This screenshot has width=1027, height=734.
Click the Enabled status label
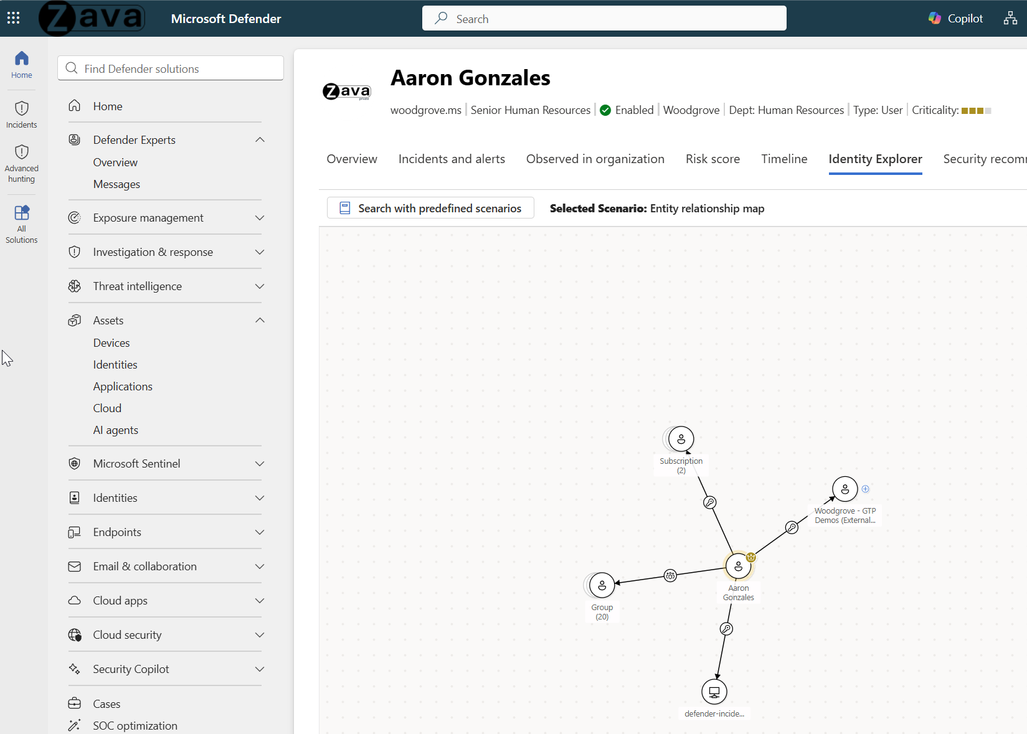click(x=635, y=110)
